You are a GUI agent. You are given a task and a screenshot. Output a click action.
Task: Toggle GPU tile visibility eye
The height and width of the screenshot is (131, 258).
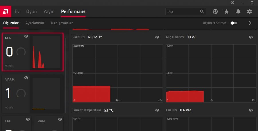(26, 36)
